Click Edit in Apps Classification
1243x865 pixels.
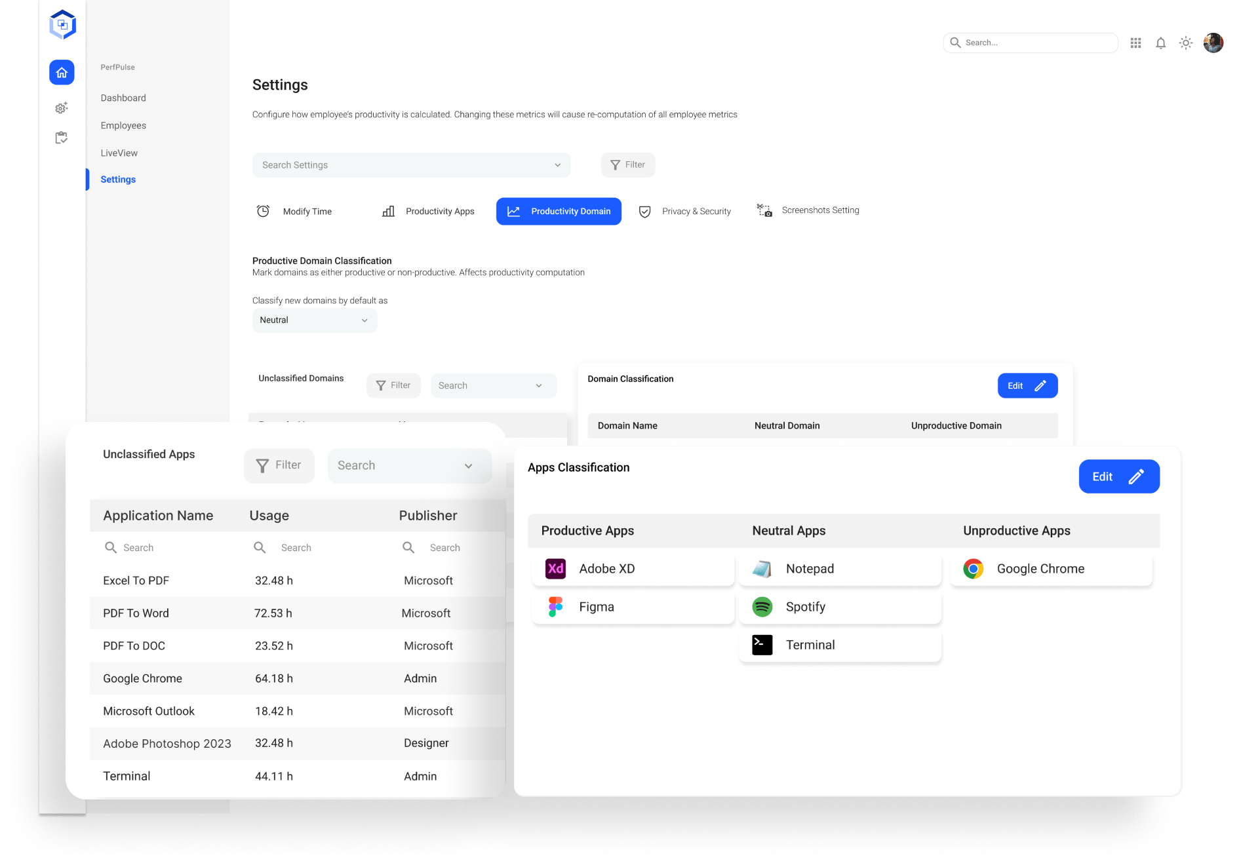(1119, 476)
